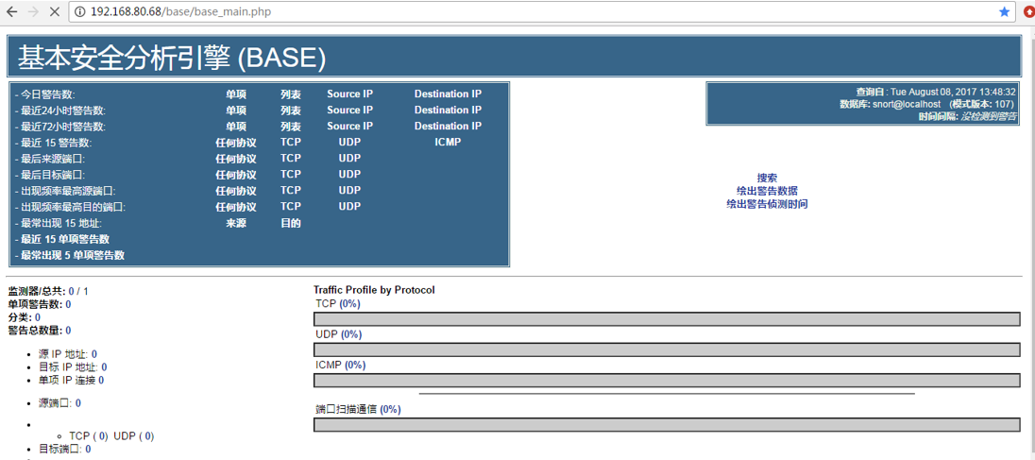Open TCP link for 最后来源端口
Viewport: 1035px width, 460px height.
pyautogui.click(x=291, y=159)
